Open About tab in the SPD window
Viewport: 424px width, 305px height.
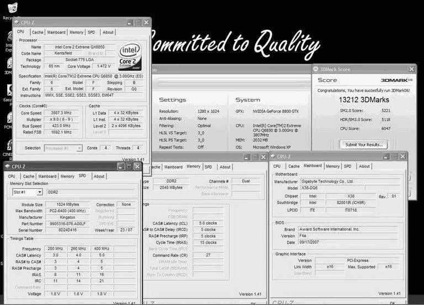point(99,176)
